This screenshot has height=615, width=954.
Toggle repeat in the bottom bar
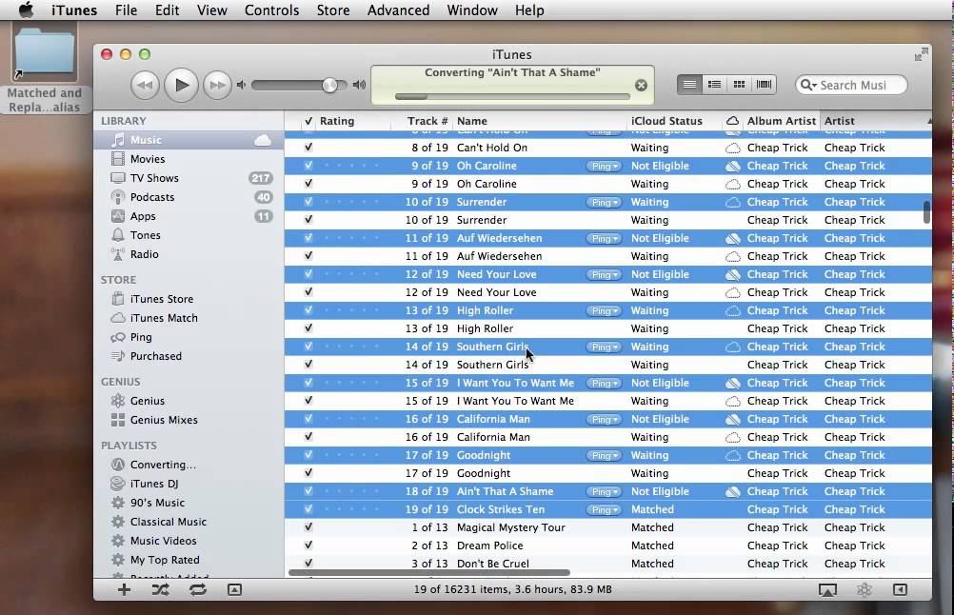point(198,589)
